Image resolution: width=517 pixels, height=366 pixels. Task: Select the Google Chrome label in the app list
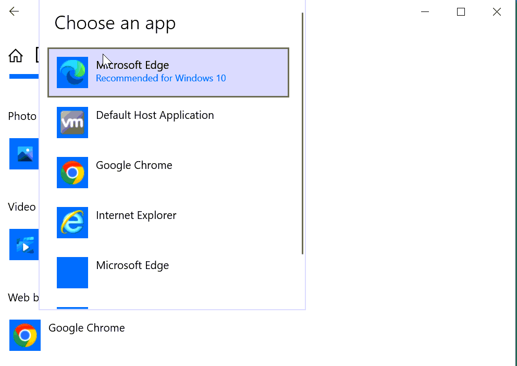(x=134, y=165)
